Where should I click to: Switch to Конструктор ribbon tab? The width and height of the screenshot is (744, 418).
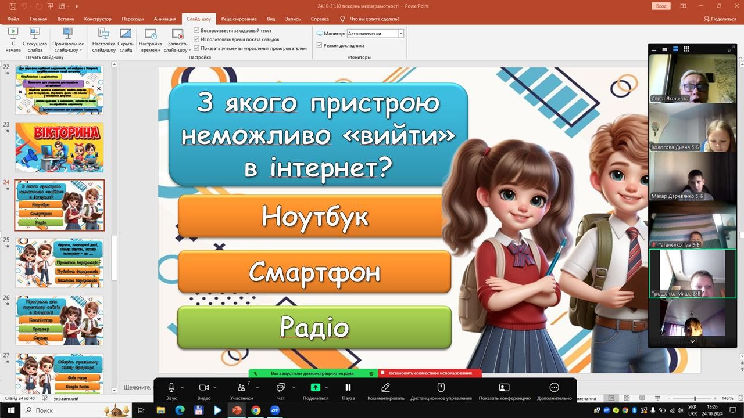pyautogui.click(x=98, y=19)
